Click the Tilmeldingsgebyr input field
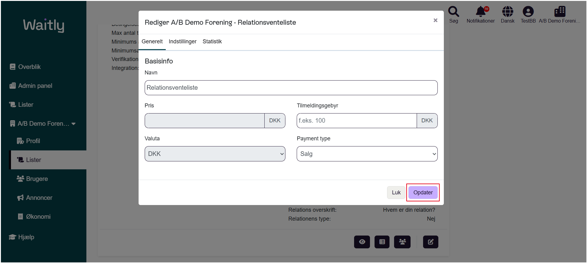This screenshot has height=263, width=587. (357, 121)
